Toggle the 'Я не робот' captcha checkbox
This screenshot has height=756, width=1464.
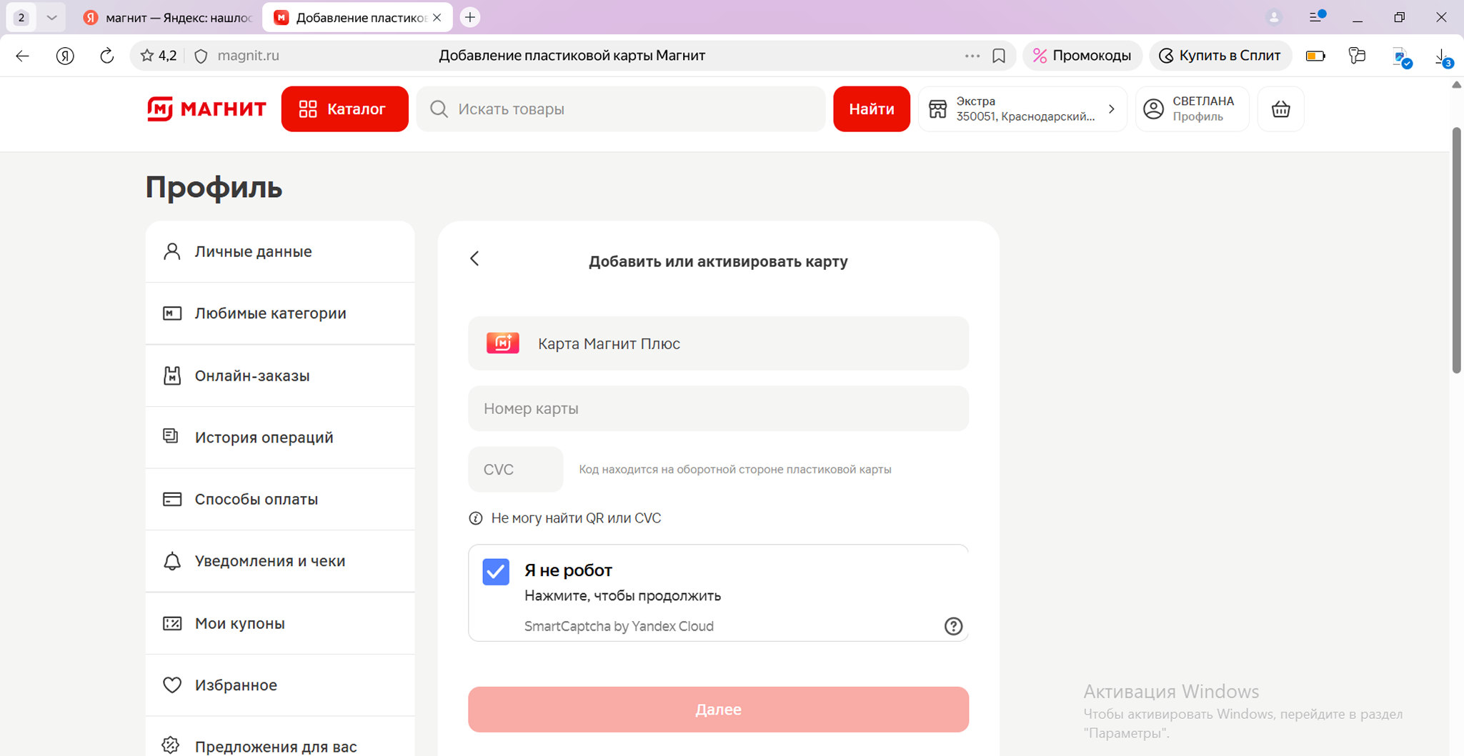pyautogui.click(x=496, y=572)
